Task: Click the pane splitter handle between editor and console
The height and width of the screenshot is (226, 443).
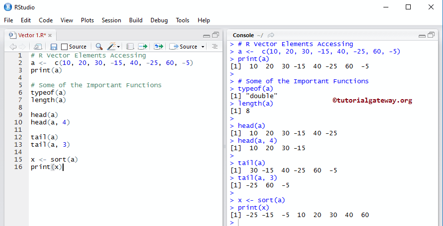Action: tap(225, 147)
